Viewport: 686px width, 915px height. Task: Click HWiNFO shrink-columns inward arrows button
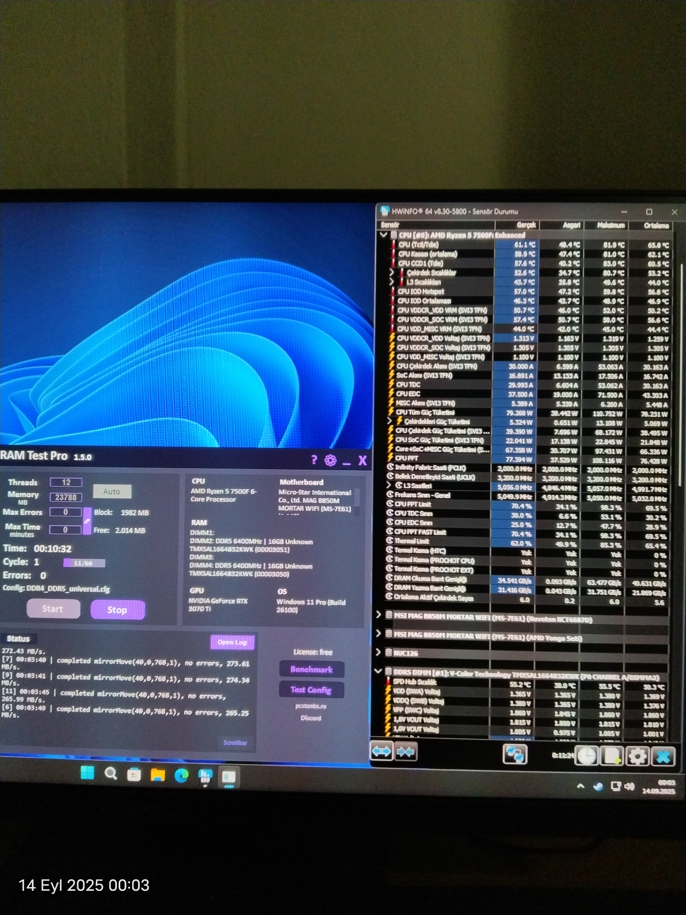point(406,752)
